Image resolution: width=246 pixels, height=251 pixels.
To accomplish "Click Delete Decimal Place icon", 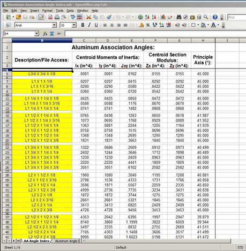I will [x=168, y=25].
